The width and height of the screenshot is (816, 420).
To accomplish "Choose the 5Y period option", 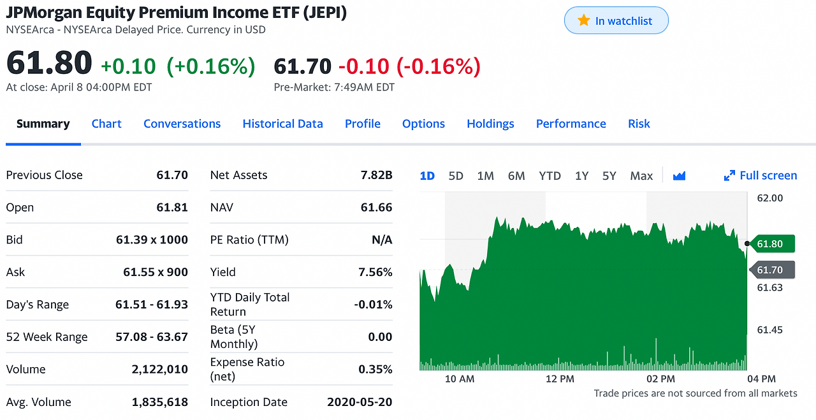I will (609, 175).
